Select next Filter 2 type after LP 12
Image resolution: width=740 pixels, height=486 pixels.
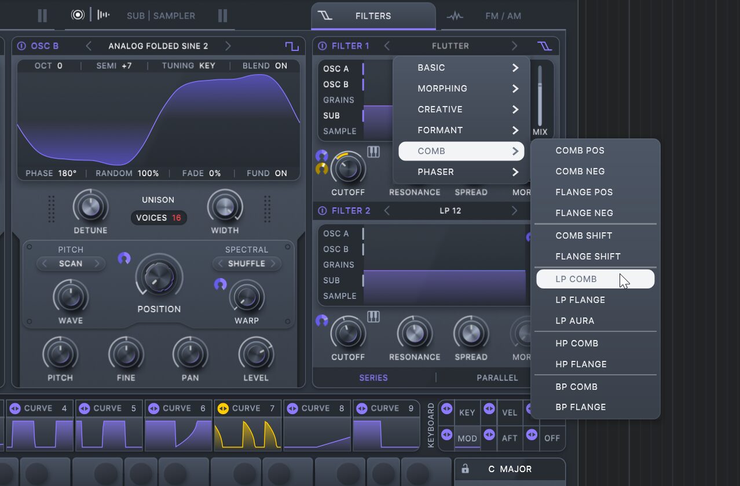(514, 211)
